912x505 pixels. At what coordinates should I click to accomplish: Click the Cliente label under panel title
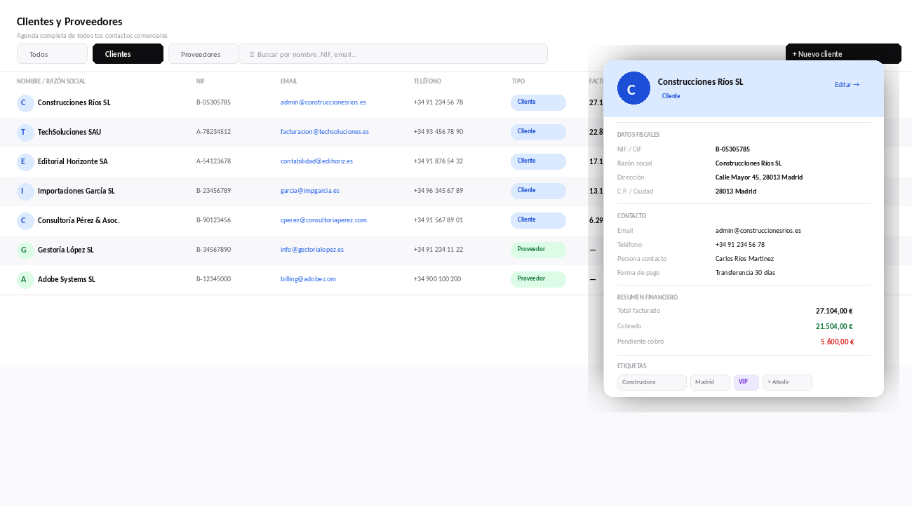point(671,96)
